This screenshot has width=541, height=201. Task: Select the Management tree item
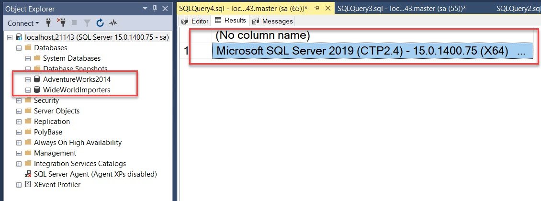(55, 153)
